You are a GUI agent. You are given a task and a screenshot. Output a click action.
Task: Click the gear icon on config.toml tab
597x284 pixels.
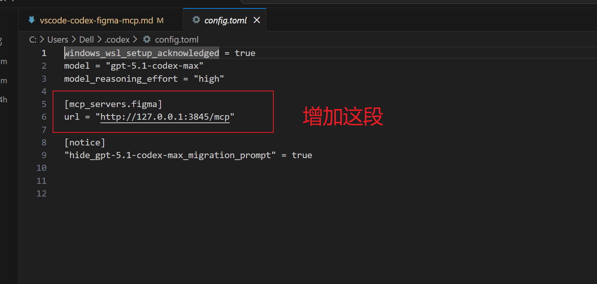(196, 20)
